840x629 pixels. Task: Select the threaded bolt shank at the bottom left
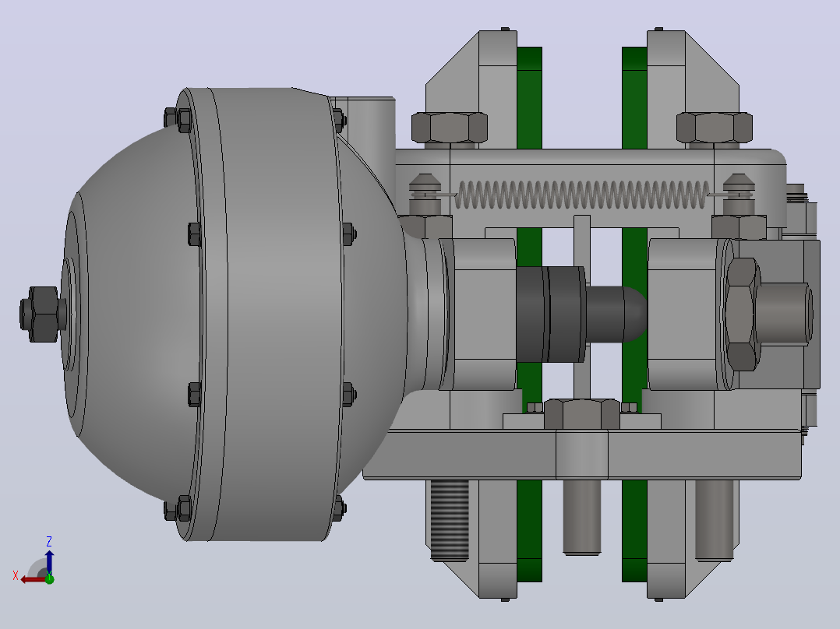[x=450, y=520]
